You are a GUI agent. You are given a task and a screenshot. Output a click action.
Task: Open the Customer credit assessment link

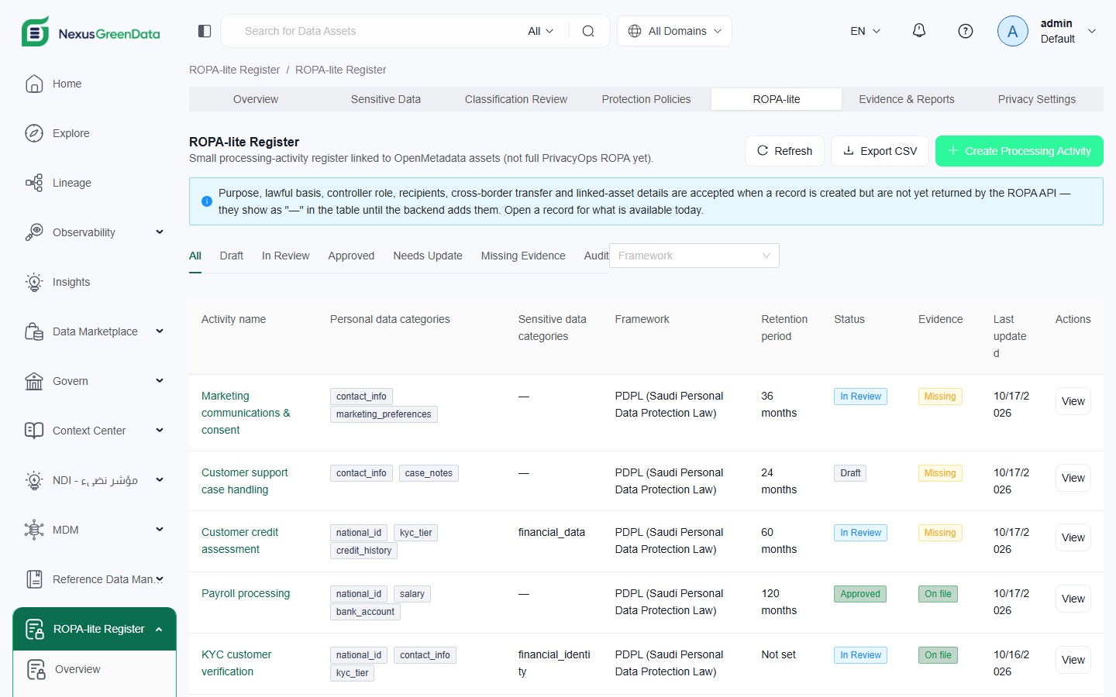click(239, 541)
